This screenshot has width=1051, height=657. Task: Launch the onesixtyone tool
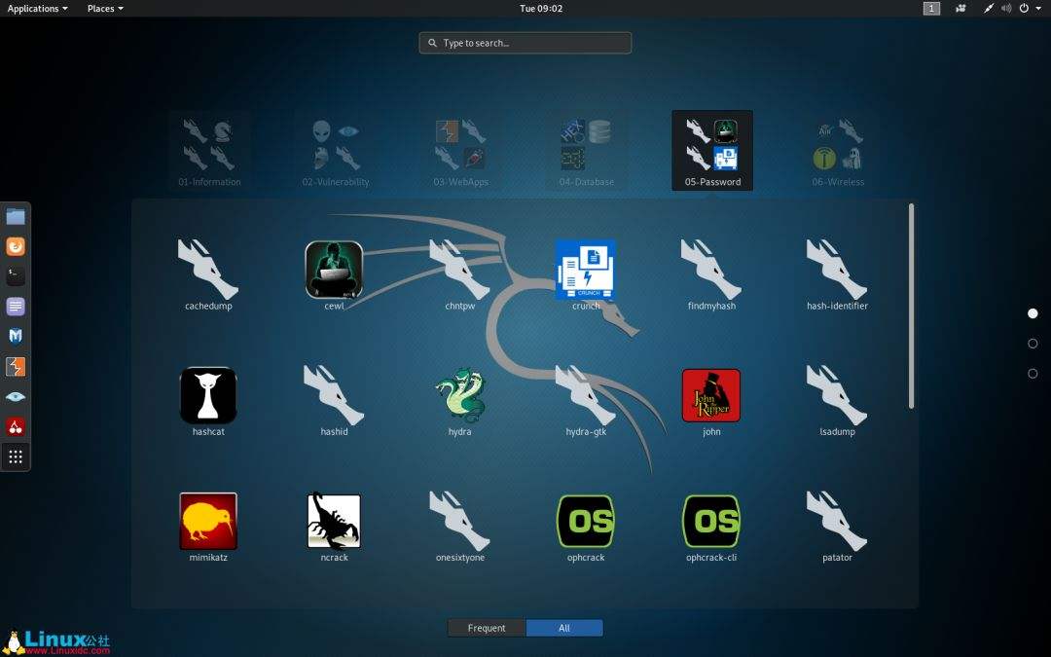point(459,527)
